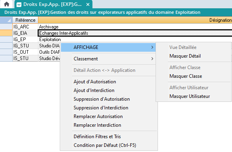
Task: Select row header of IS_STU row
Action: [6, 58]
